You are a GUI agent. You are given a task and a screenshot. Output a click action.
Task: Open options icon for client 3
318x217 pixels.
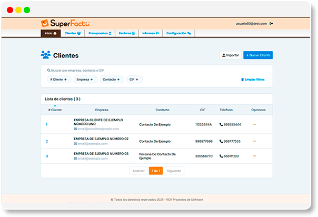pos(255,156)
